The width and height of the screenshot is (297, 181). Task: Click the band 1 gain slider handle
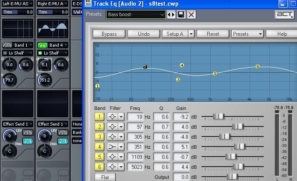tap(219, 116)
